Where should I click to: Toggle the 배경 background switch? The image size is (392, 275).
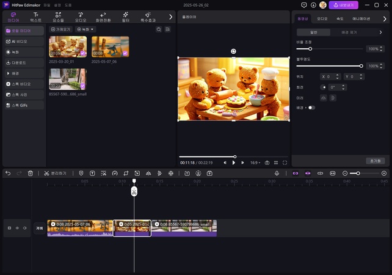point(311,108)
